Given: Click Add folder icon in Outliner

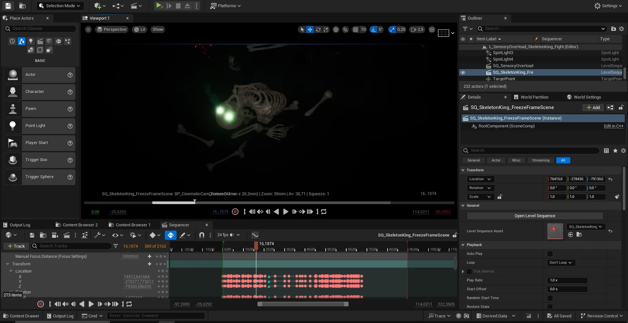Looking at the screenshot, I should 613,29.
